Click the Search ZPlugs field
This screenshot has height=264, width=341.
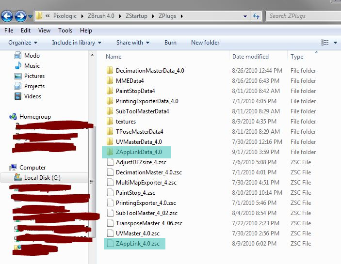click(x=303, y=16)
